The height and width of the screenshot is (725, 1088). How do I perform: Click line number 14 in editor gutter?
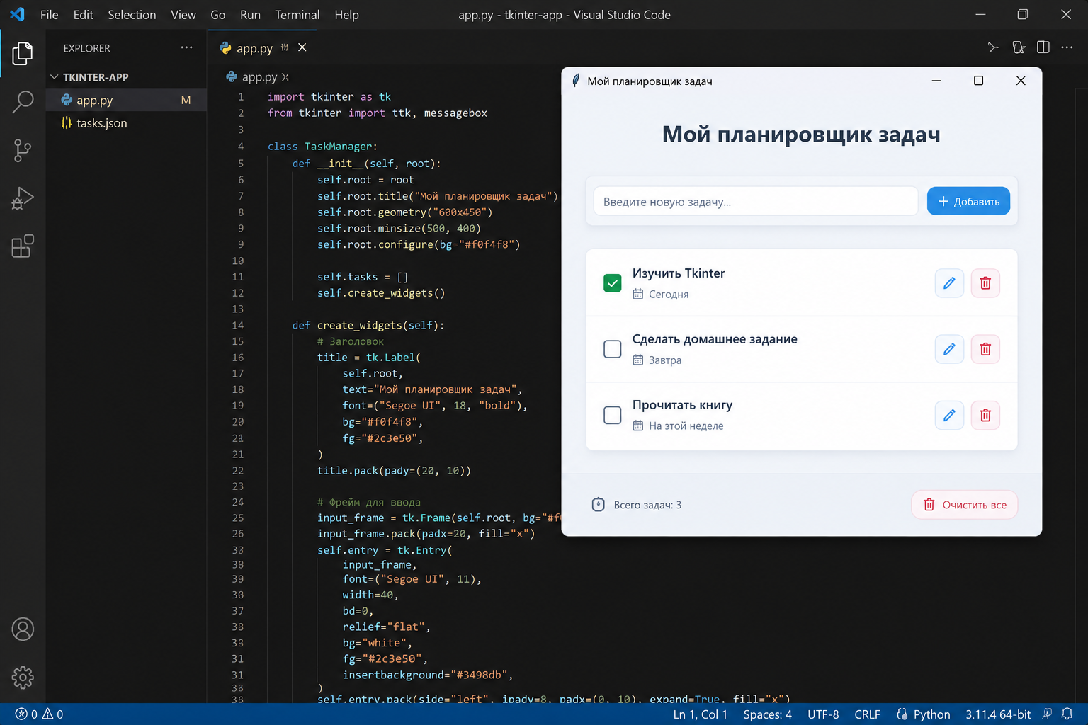pos(238,325)
